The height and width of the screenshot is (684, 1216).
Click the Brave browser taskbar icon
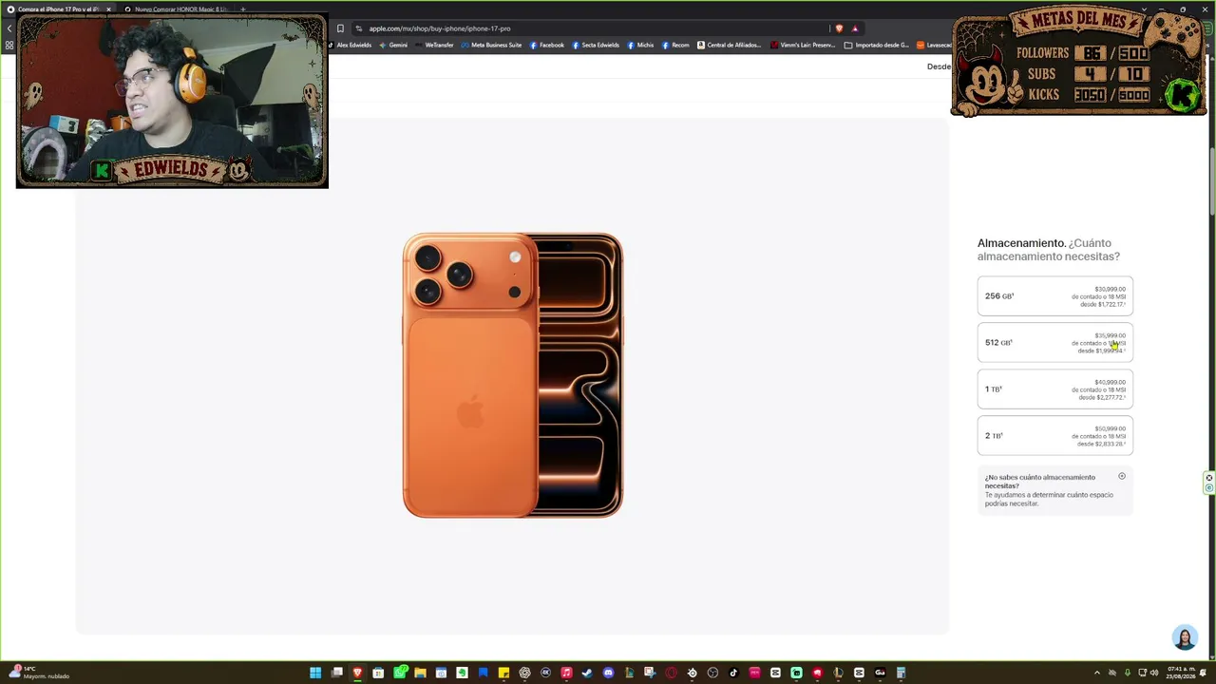point(357,673)
